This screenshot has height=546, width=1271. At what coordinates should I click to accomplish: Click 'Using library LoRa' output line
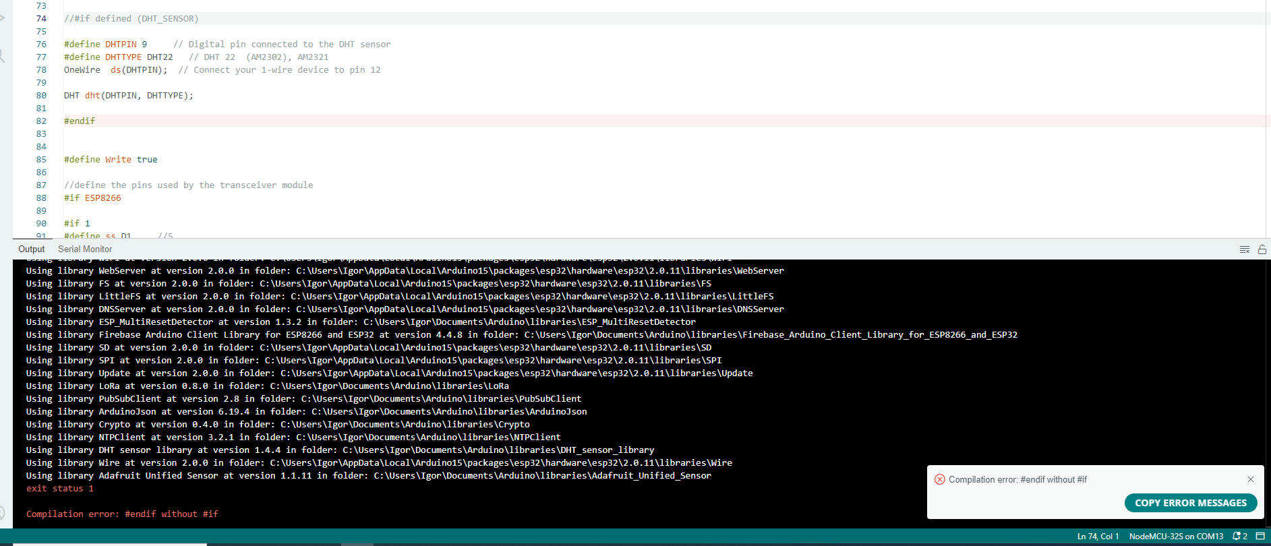coord(268,386)
